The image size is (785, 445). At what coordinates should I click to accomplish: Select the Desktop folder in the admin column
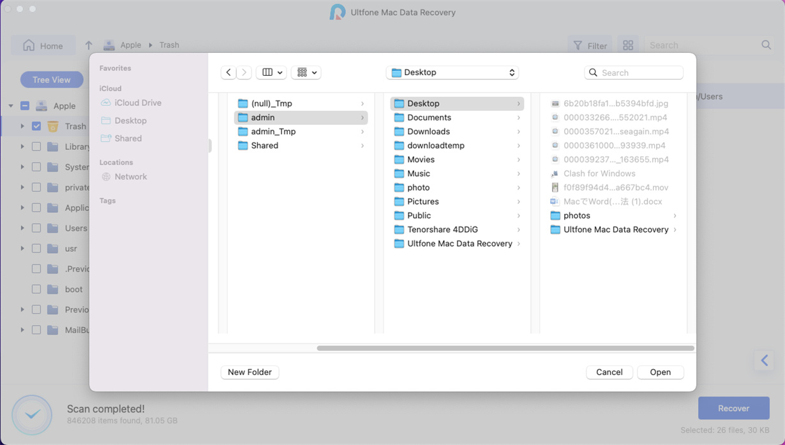(457, 103)
